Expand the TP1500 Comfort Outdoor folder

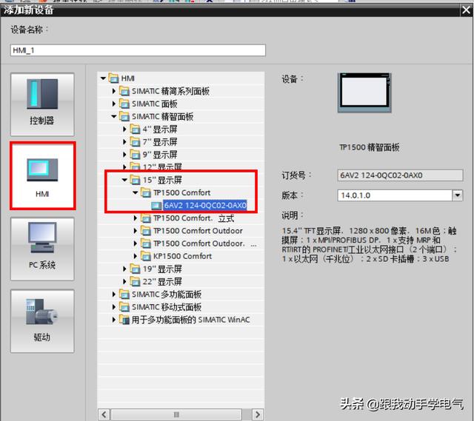coord(135,230)
